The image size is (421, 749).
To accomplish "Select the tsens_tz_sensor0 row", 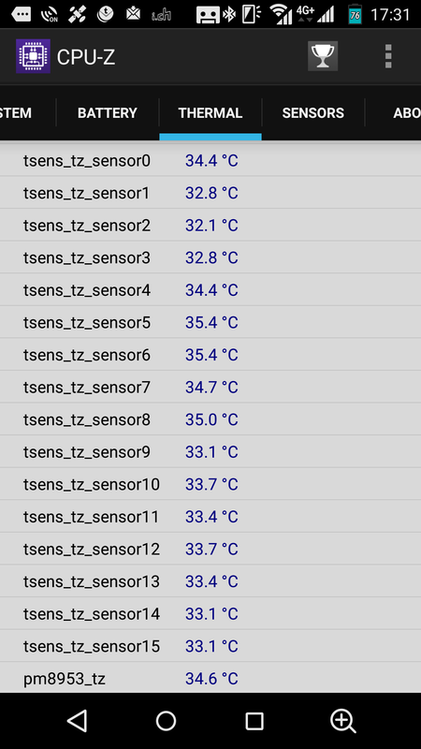I will 210,160.
